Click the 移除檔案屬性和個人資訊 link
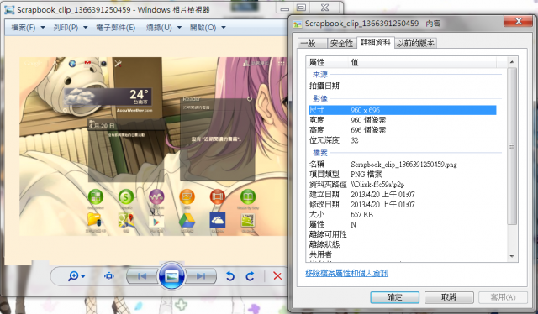The image size is (538, 314). click(x=346, y=273)
